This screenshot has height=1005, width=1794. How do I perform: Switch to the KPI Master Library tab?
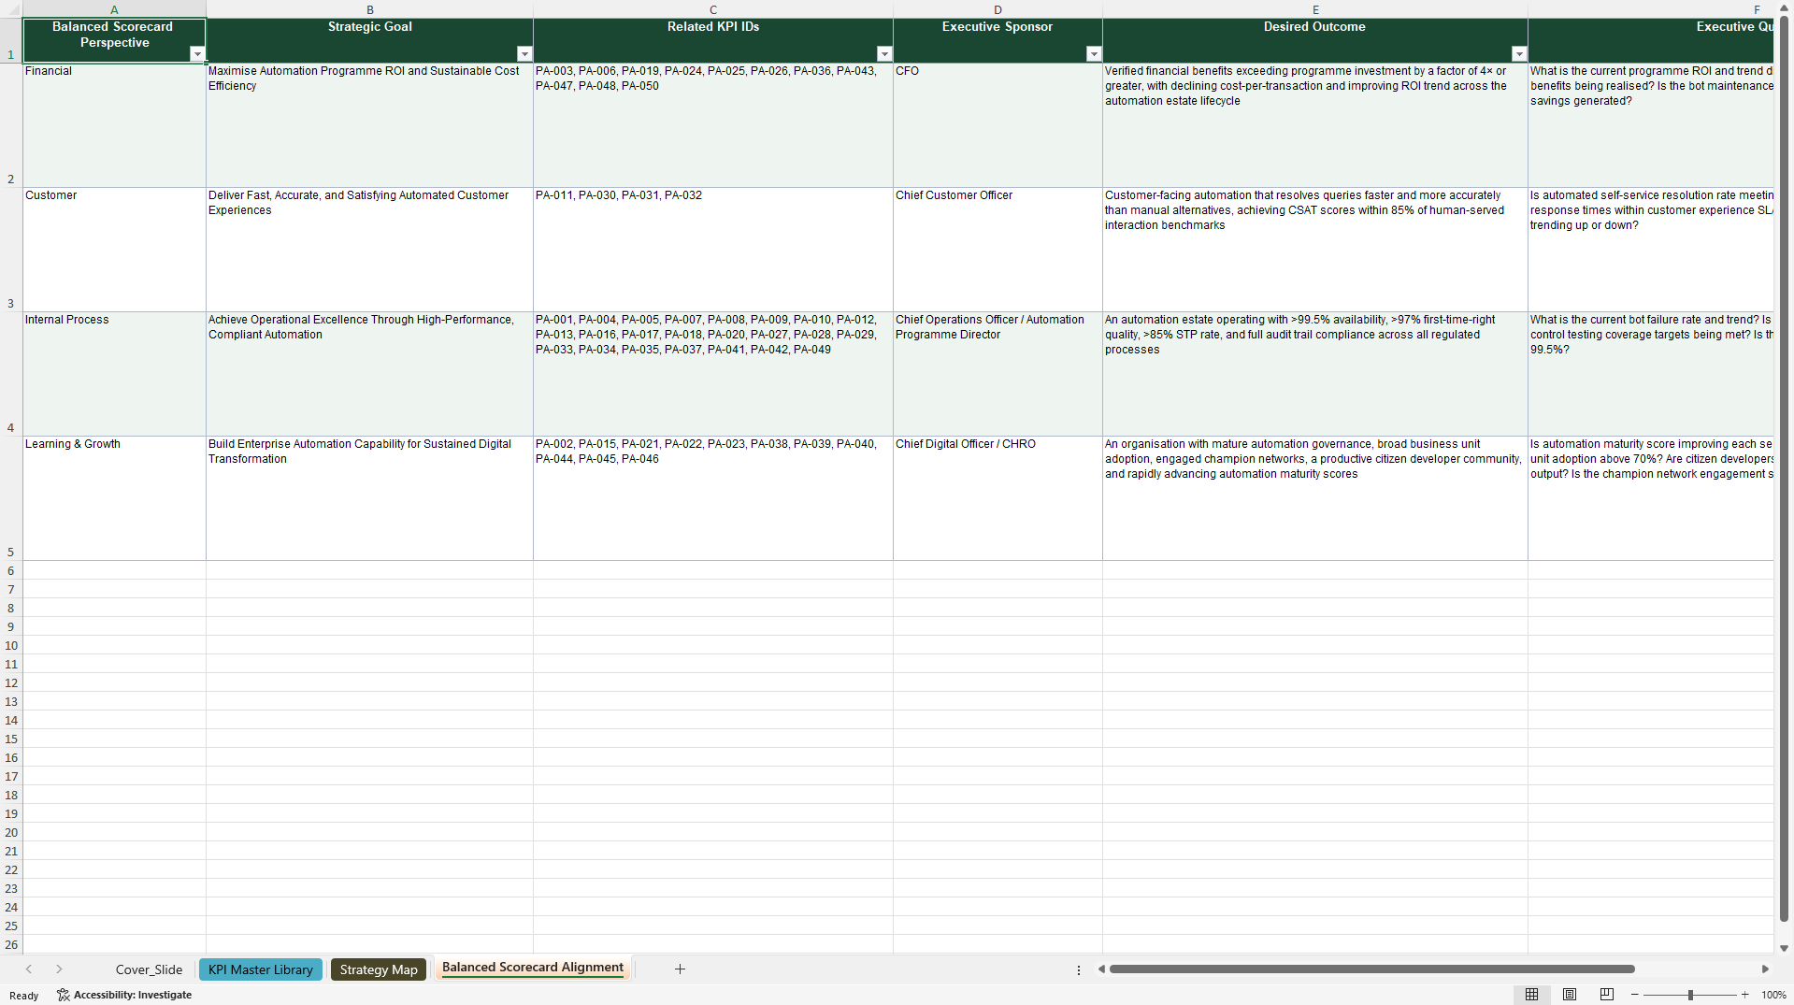[x=261, y=969]
